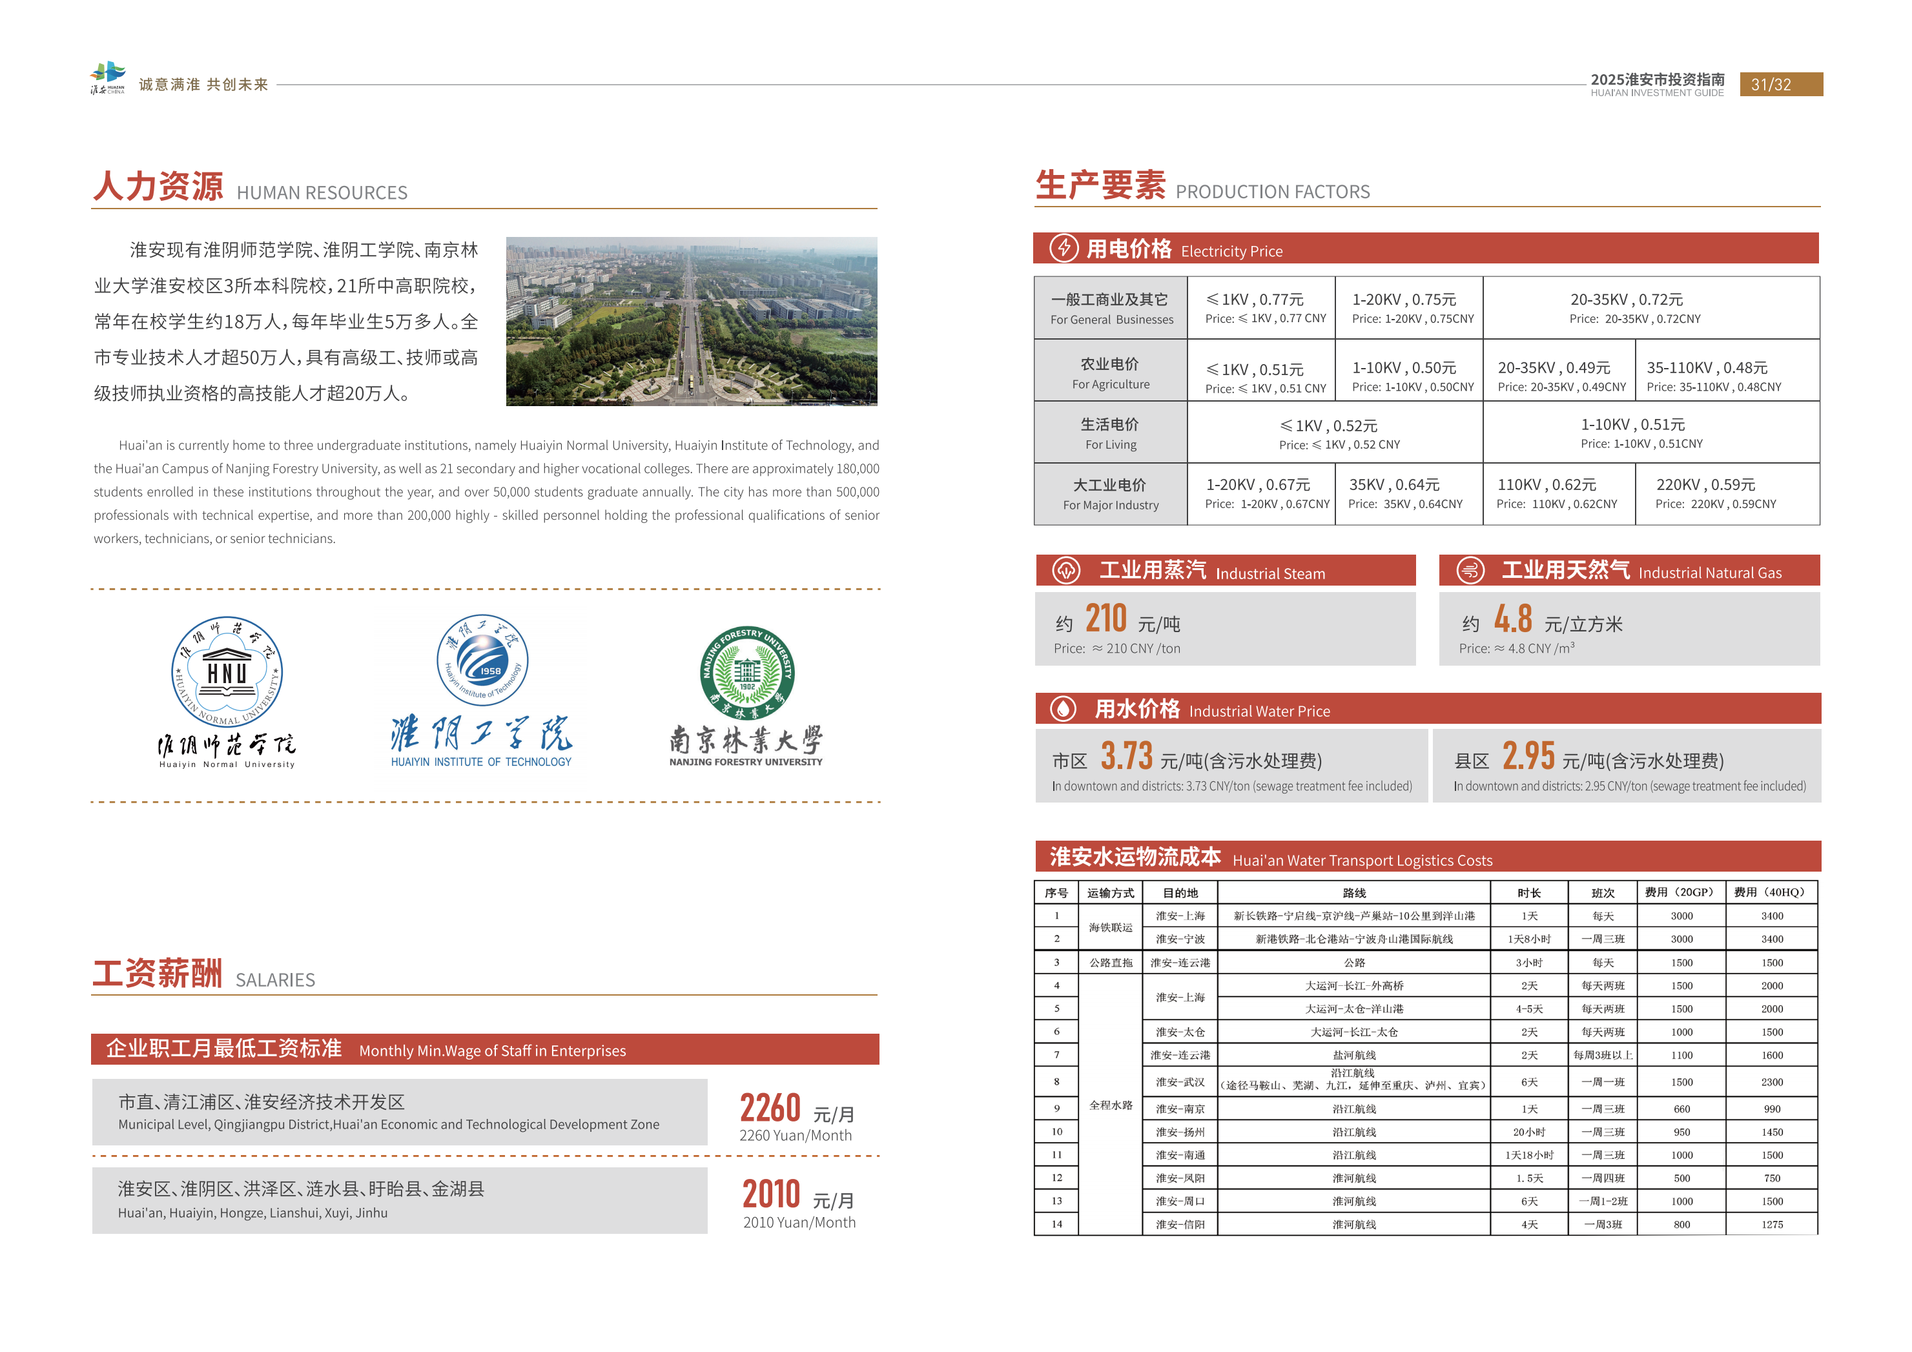The height and width of the screenshot is (1352, 1912).
Task: Click the 人力资源 HUMAN RESOURCES heading
Action: (251, 187)
